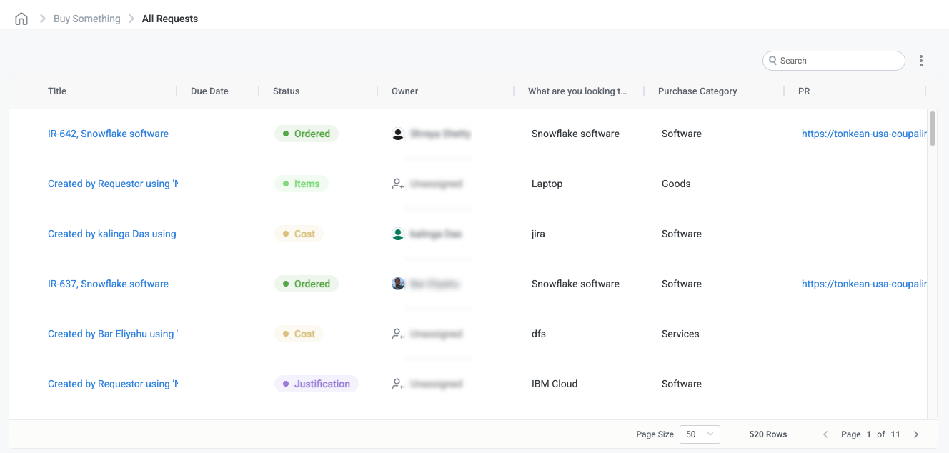Viewport: 949px width, 453px height.
Task: Open the Page Size dropdown
Action: tap(700, 434)
